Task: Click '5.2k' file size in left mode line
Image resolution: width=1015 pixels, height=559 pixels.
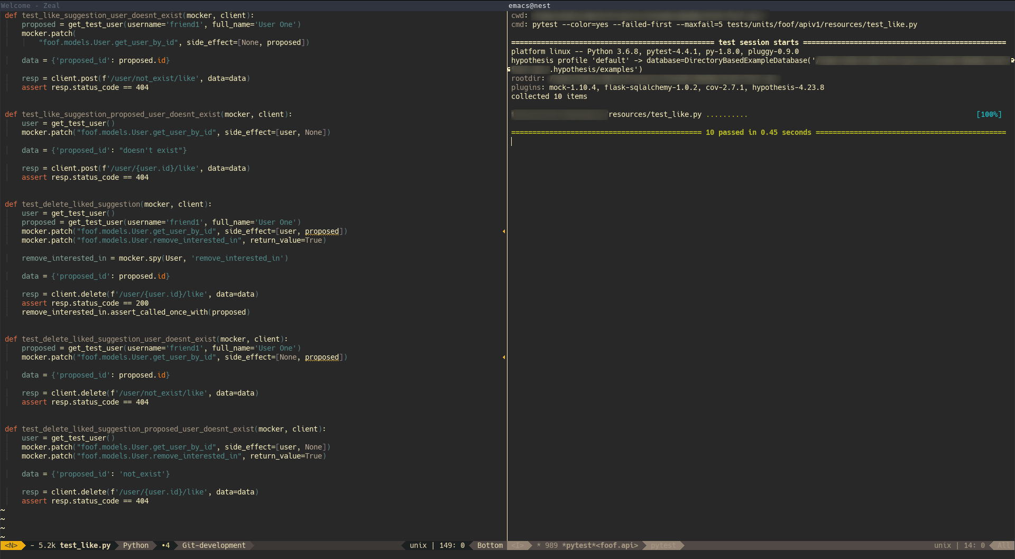Action: 47,545
